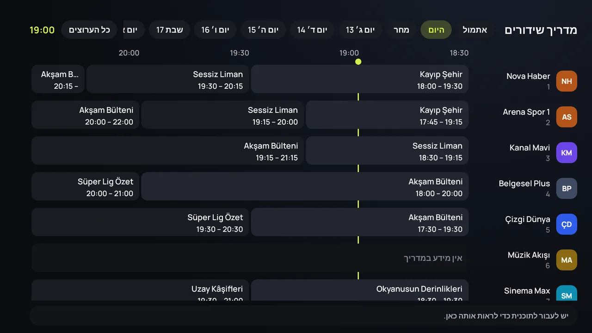Select the אין מידע במדריך placeholder row
The height and width of the screenshot is (333, 592).
(250, 258)
